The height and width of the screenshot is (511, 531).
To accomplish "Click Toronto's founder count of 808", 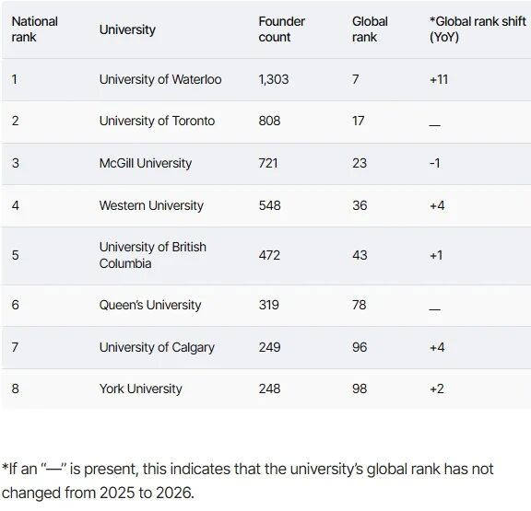I will 269,121.
